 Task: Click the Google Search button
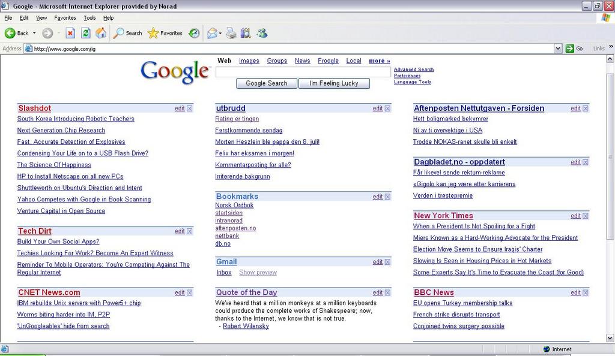coord(267,83)
